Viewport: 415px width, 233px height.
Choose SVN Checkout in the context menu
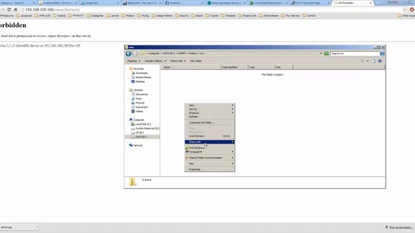tap(209, 148)
